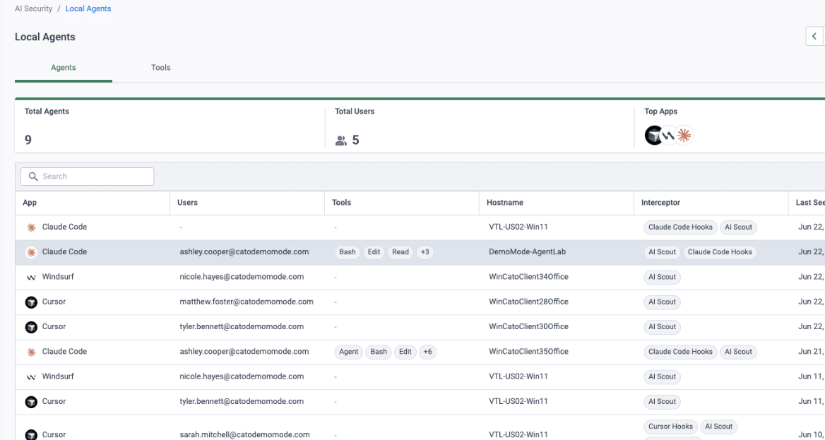
Task: Click the Read tool chip
Action: coord(400,252)
